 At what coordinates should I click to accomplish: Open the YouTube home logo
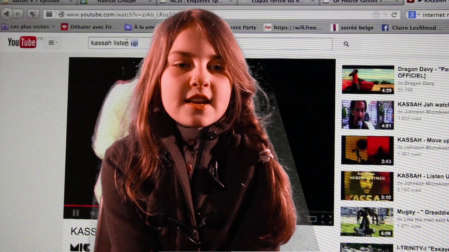22,42
